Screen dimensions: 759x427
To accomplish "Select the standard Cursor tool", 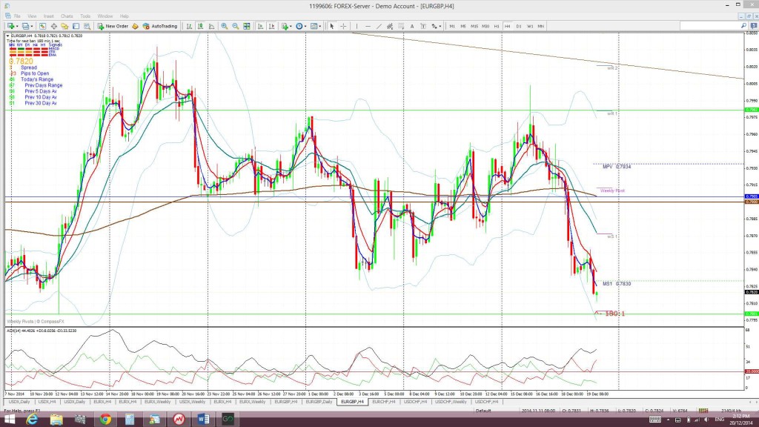I will point(332,26).
